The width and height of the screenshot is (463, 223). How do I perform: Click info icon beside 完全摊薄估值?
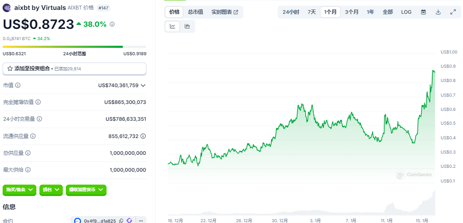[x=38, y=102]
